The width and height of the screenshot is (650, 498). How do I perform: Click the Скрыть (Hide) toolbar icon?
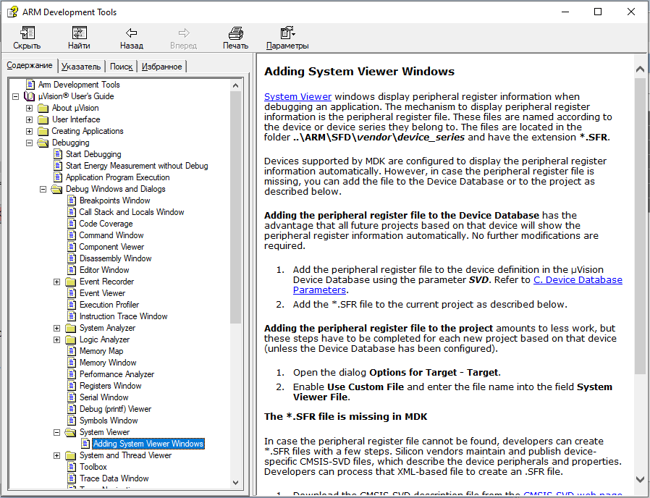pos(27,33)
